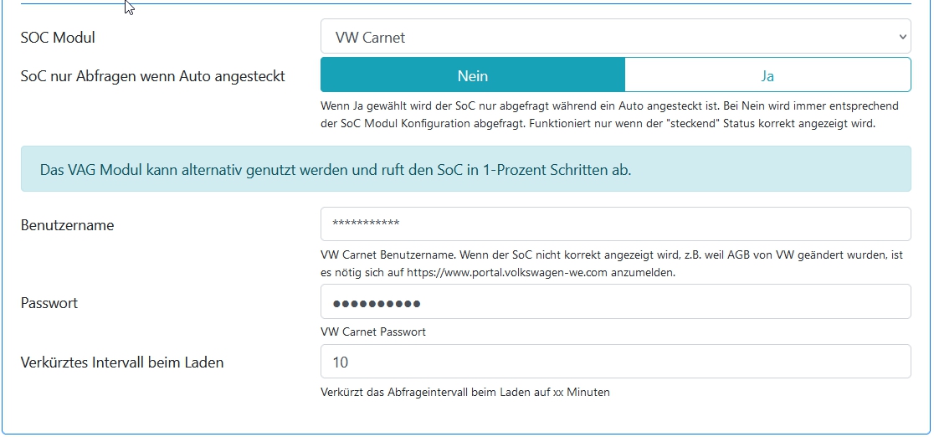Click the Passwort label text
Image resolution: width=934 pixels, height=437 pixels.
pyautogui.click(x=49, y=303)
